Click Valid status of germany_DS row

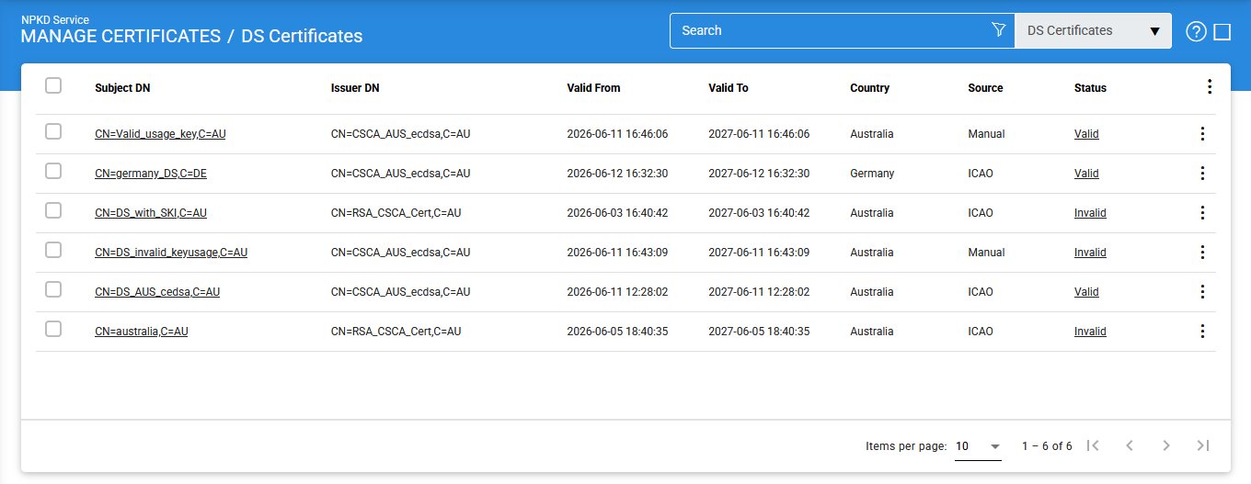tap(1086, 174)
